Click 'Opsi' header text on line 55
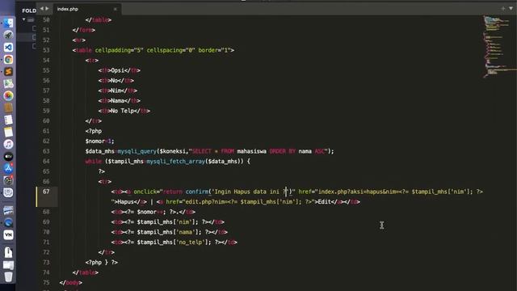517x291 pixels. [117, 70]
